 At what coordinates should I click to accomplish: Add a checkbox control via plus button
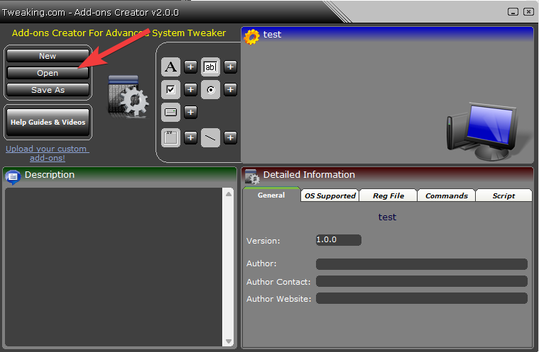coord(191,90)
